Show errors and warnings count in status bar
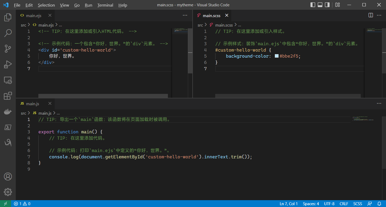The height and width of the screenshot is (207, 386). click(x=22, y=204)
